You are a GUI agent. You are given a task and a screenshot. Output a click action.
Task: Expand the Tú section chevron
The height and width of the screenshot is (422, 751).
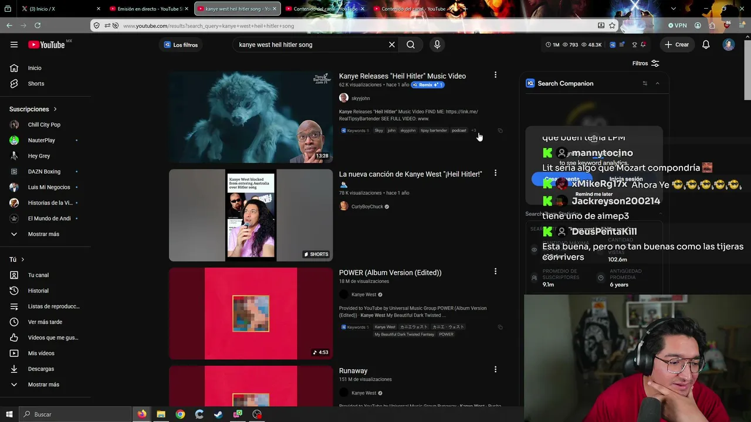pos(23,260)
